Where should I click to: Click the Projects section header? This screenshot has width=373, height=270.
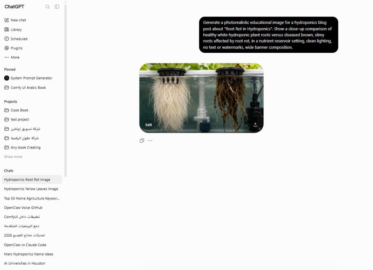[x=10, y=102]
